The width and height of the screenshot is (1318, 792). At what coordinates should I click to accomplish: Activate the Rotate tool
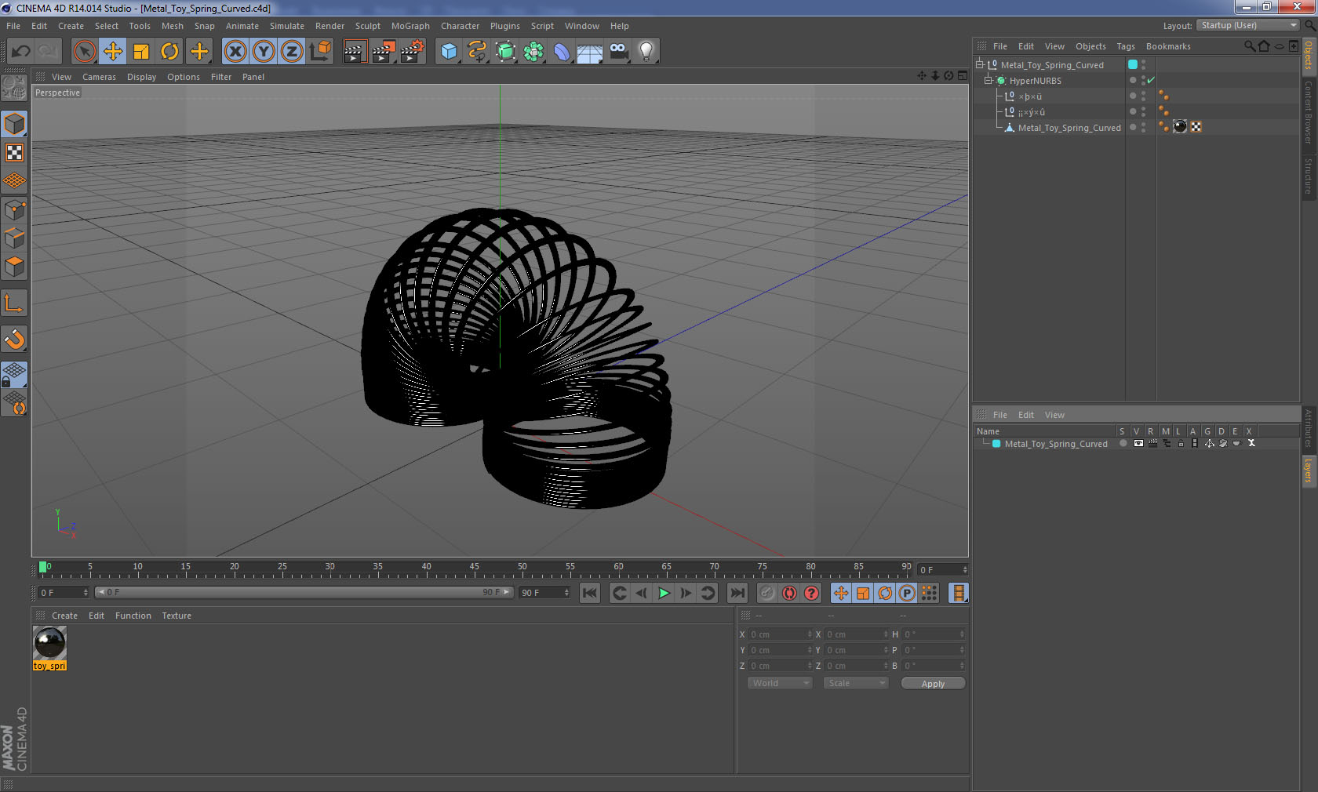pos(169,52)
